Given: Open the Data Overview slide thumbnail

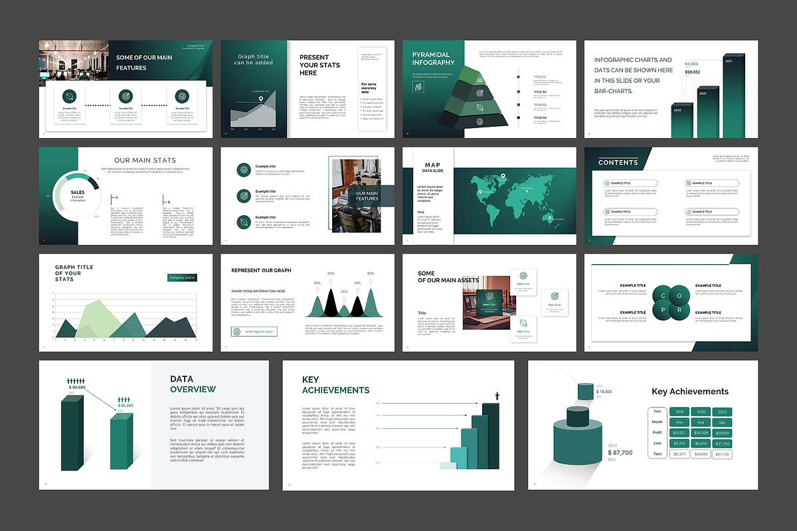Looking at the screenshot, I should click(154, 426).
